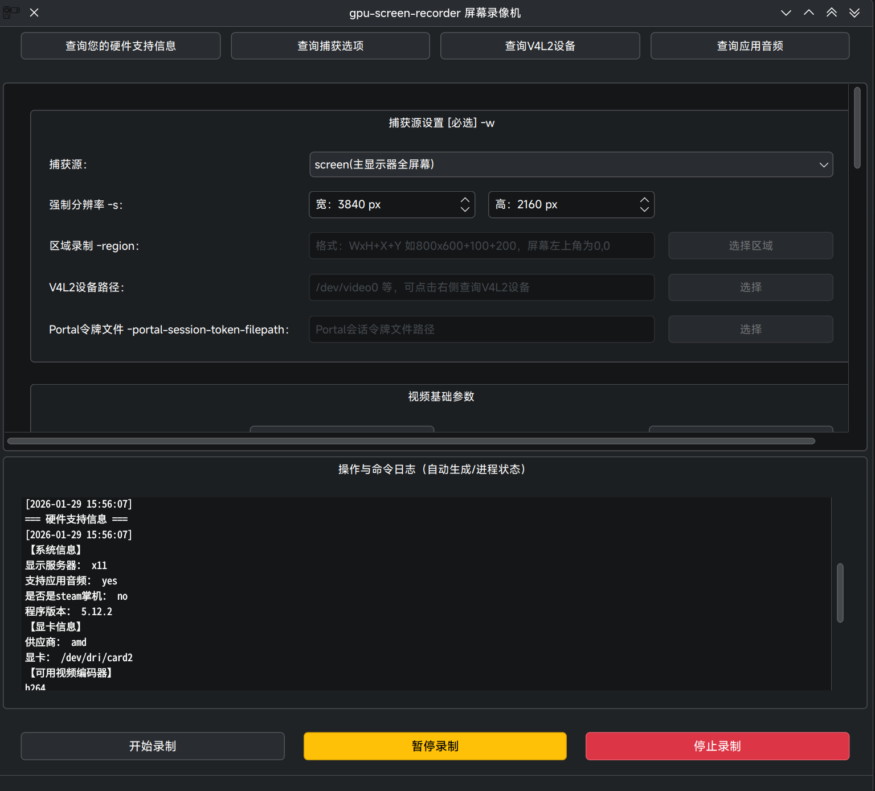Click the single up chevron icon in the title bar
This screenshot has height=791, width=875.
click(x=809, y=12)
